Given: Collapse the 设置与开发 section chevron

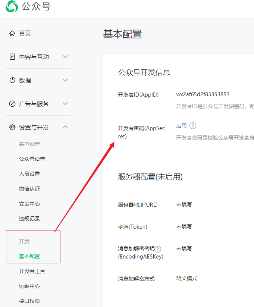Looking at the screenshot, I should click(x=65, y=127).
